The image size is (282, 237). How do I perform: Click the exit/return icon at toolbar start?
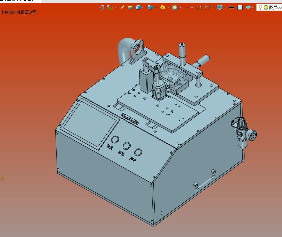coord(102,7)
